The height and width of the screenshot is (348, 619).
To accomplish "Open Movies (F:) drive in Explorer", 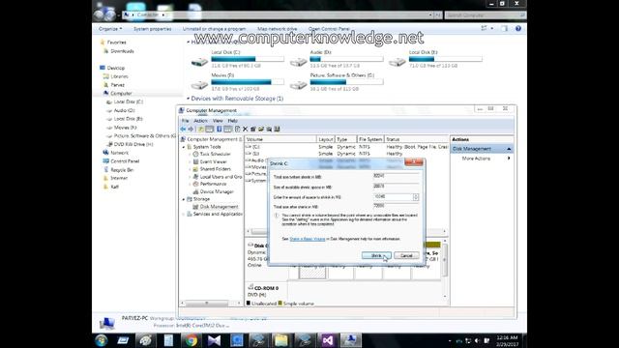I will 237,82.
